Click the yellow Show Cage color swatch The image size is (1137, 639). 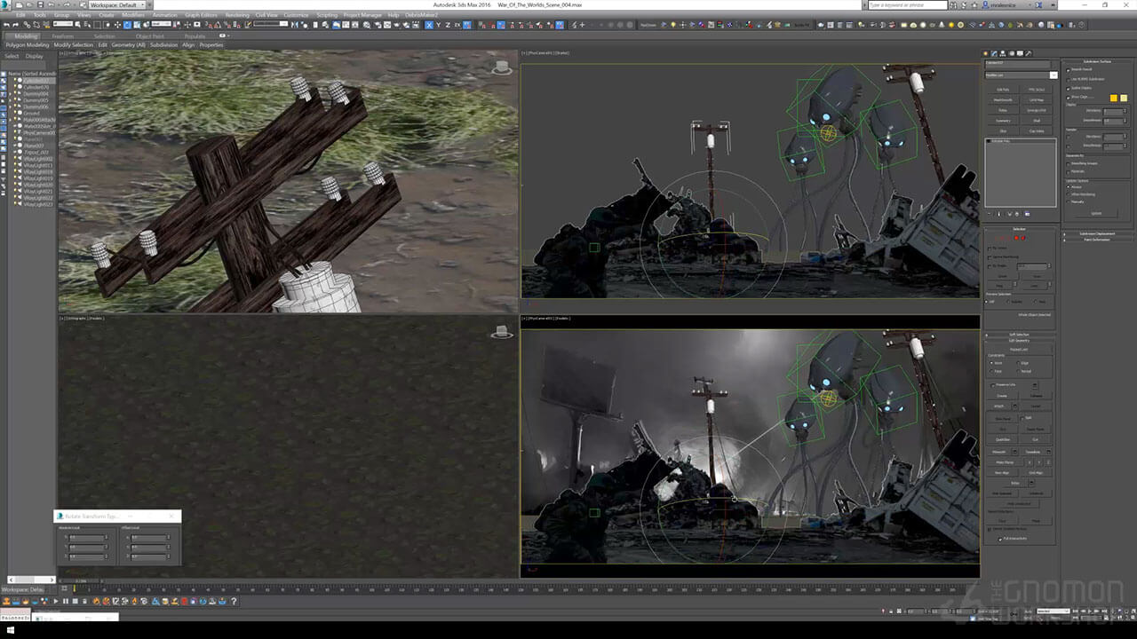(x=1114, y=98)
